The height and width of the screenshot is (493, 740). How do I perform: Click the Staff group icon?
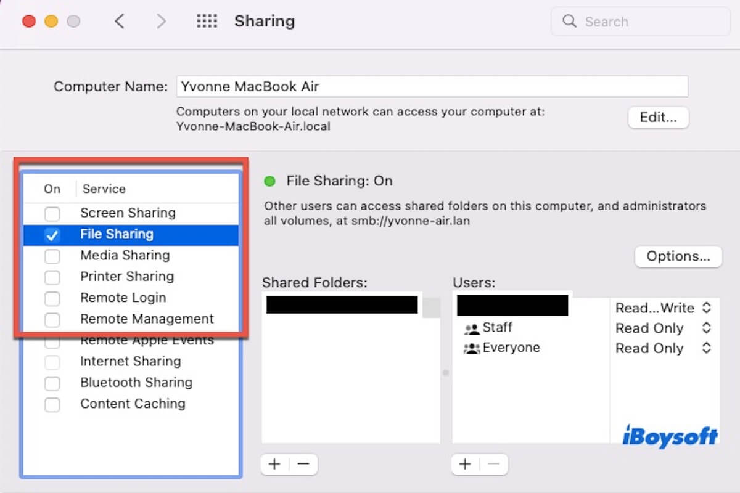click(472, 328)
